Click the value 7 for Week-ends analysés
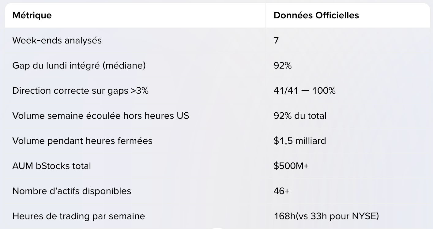433x229 pixels. pos(276,40)
